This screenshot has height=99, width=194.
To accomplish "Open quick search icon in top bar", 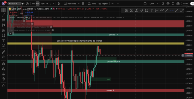I will click(163, 4).
